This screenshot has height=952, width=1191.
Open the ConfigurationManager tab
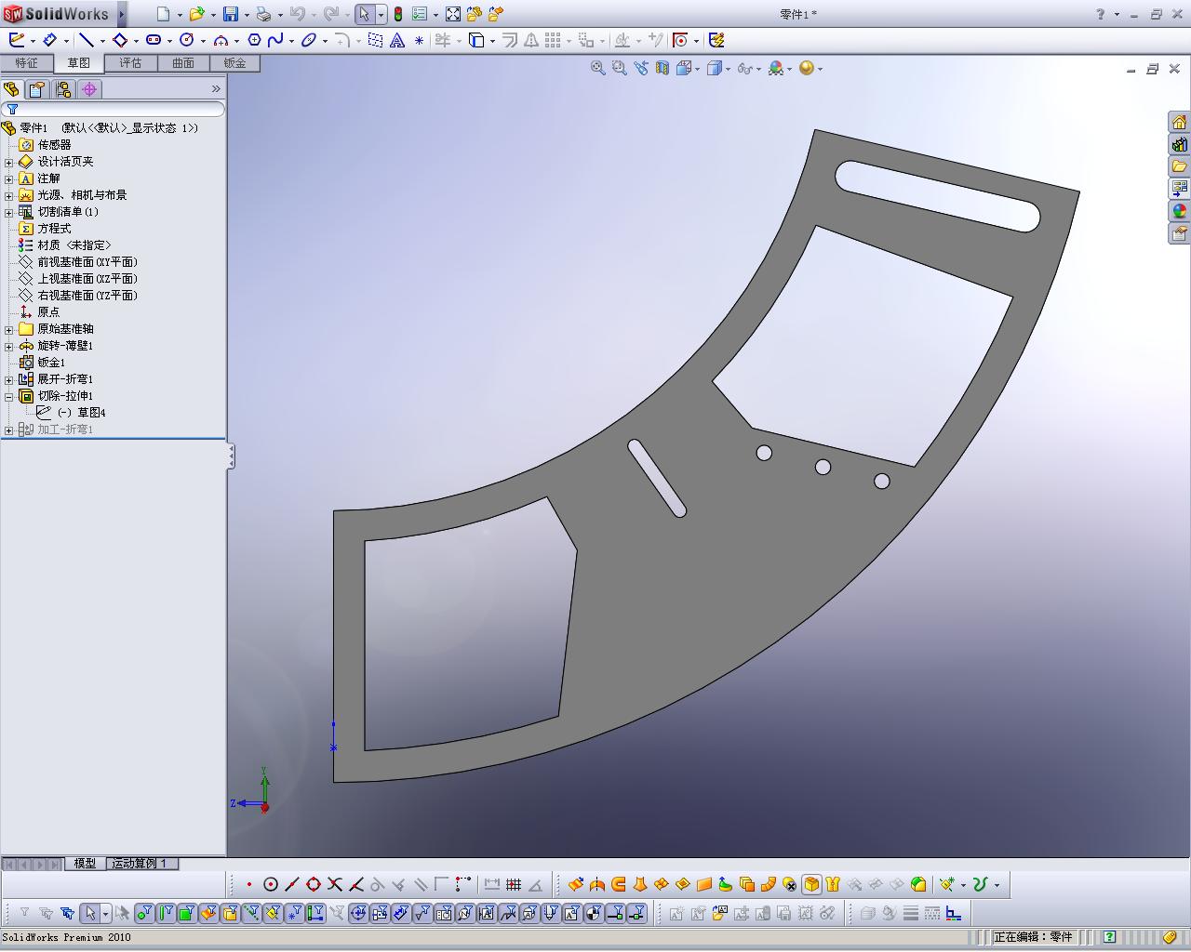(63, 89)
